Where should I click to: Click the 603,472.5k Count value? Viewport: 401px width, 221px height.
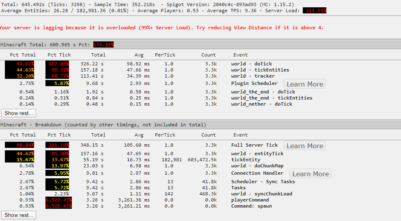pos(202,160)
